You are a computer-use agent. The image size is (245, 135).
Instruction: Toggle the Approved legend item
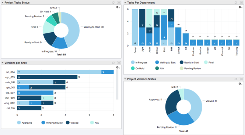point(25,123)
